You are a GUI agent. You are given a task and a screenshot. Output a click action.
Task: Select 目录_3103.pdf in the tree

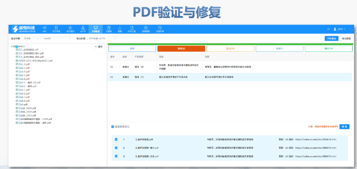[29, 116]
